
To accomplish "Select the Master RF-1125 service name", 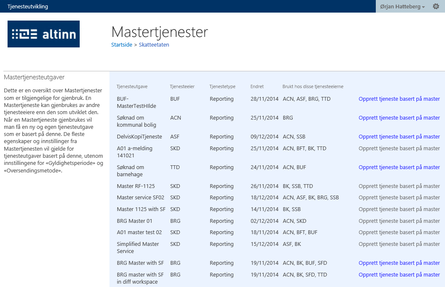I will click(136, 186).
